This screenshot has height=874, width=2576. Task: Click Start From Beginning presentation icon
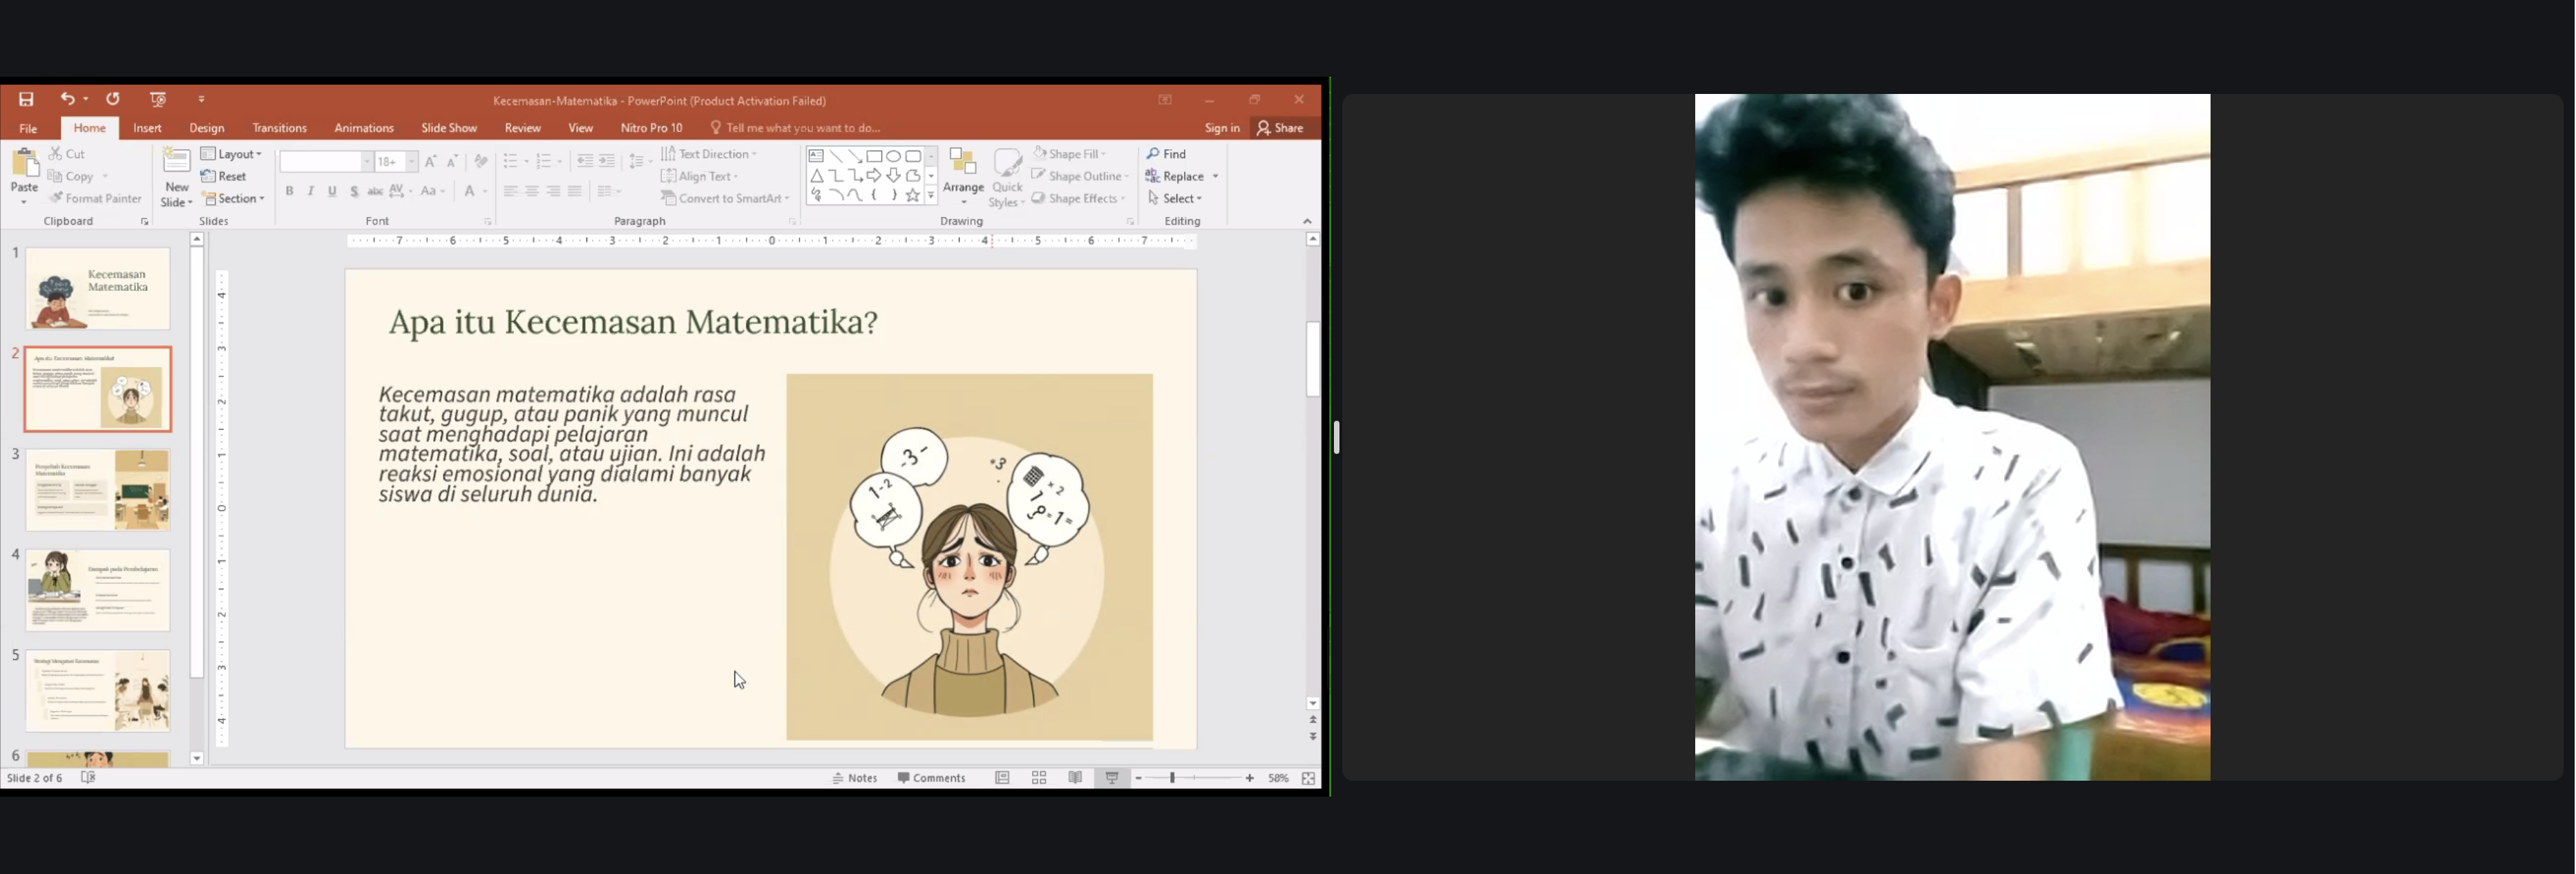[x=158, y=99]
